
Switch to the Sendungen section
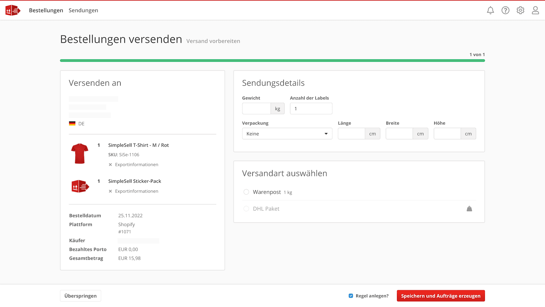[83, 10]
